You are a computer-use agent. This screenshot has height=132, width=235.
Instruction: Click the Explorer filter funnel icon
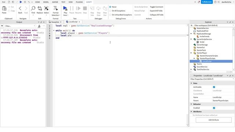[x=192, y=25]
